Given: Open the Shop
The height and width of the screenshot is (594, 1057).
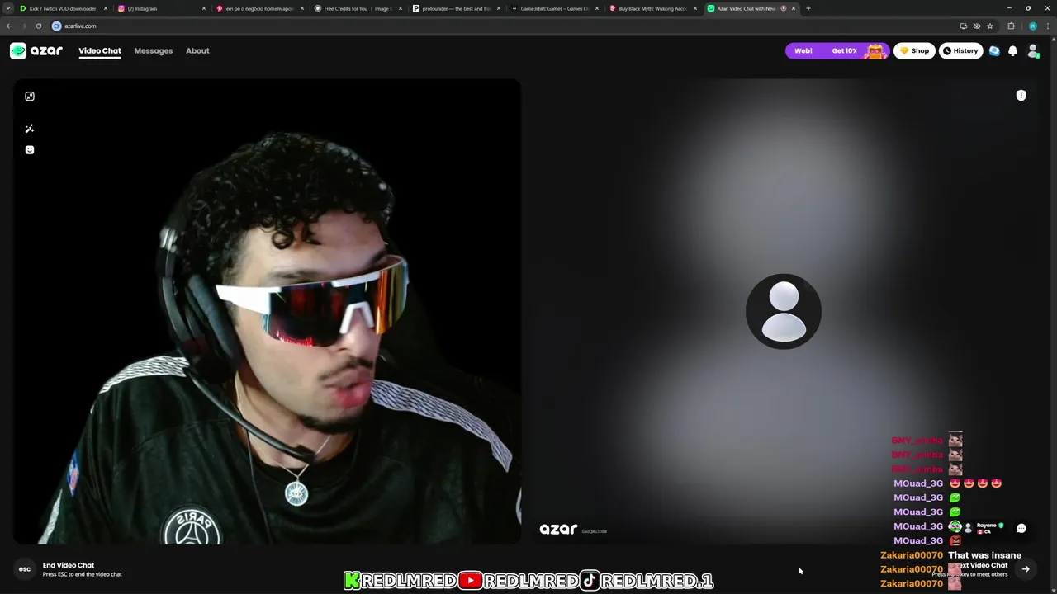Looking at the screenshot, I should click(x=914, y=50).
